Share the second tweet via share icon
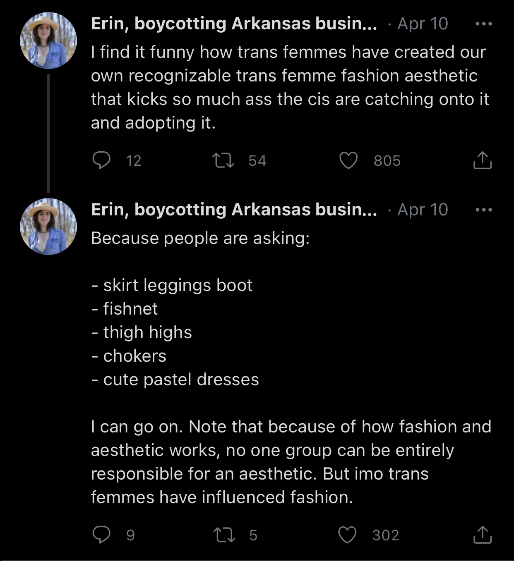The height and width of the screenshot is (561, 514). [482, 535]
